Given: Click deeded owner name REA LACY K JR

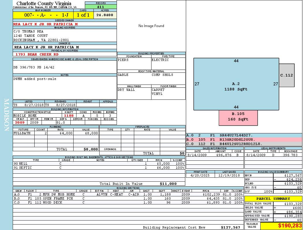Looking at the screenshot, I should click(x=46, y=24).
